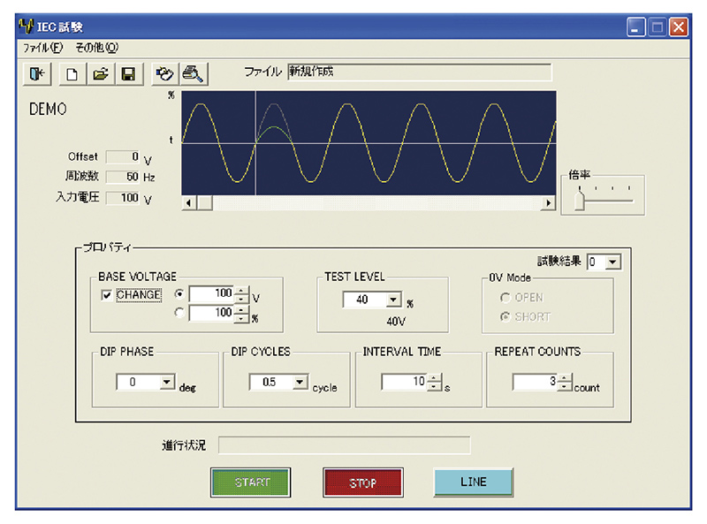This screenshot has width=707, height=524.
Task: Click the 進行状況 progress bar
Action: (345, 445)
